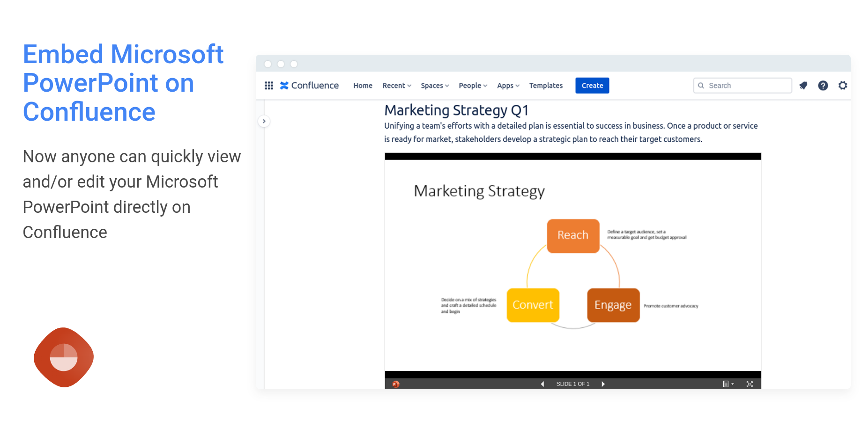Click the Engage box in slide
Viewport: 862px width, 421px height.
point(613,305)
